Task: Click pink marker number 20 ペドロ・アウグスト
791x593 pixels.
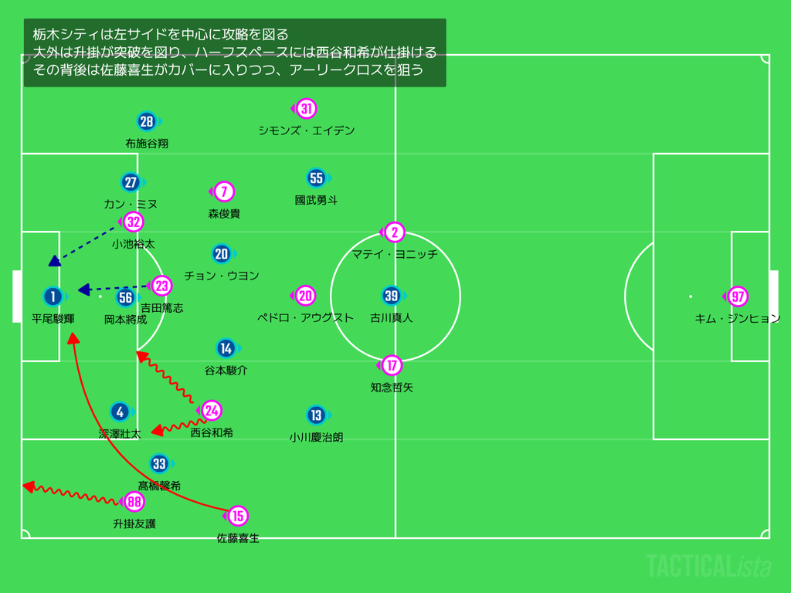Action: 305,296
